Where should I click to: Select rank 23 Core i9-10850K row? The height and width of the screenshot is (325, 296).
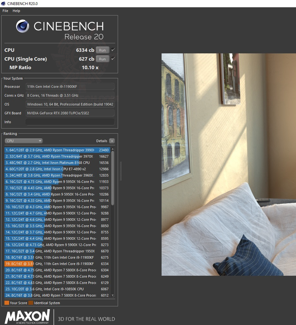tap(57, 289)
